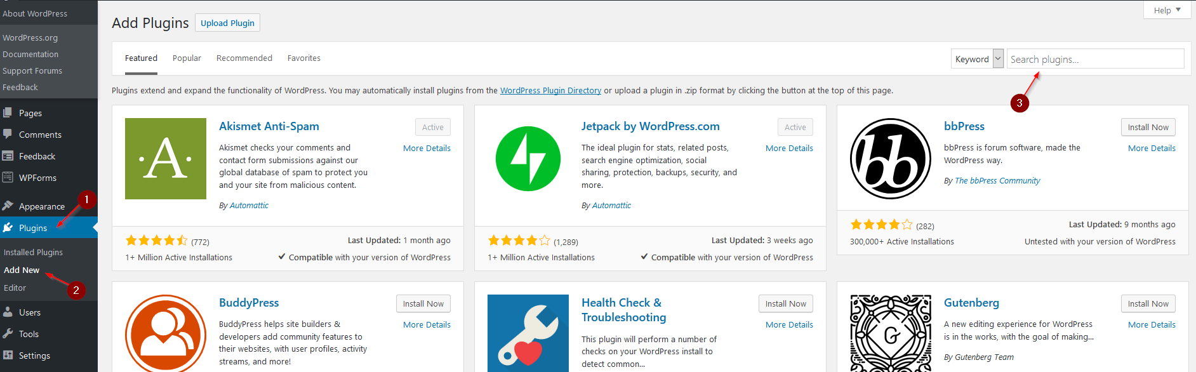Click the Upload Plugin button

[227, 23]
